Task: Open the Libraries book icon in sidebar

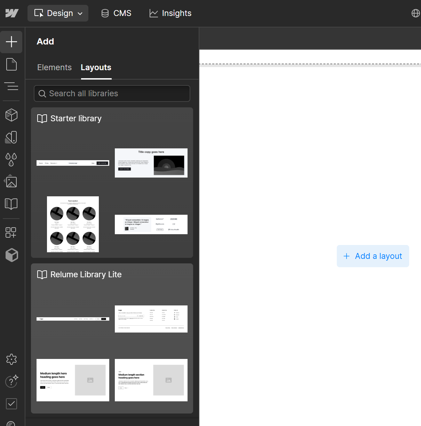Action: pyautogui.click(x=11, y=204)
